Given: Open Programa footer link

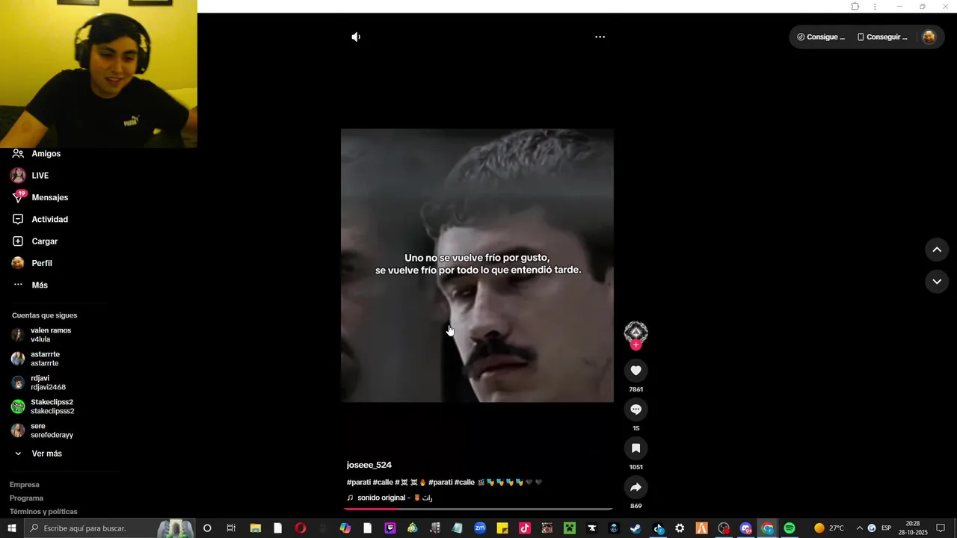Looking at the screenshot, I should (x=26, y=498).
